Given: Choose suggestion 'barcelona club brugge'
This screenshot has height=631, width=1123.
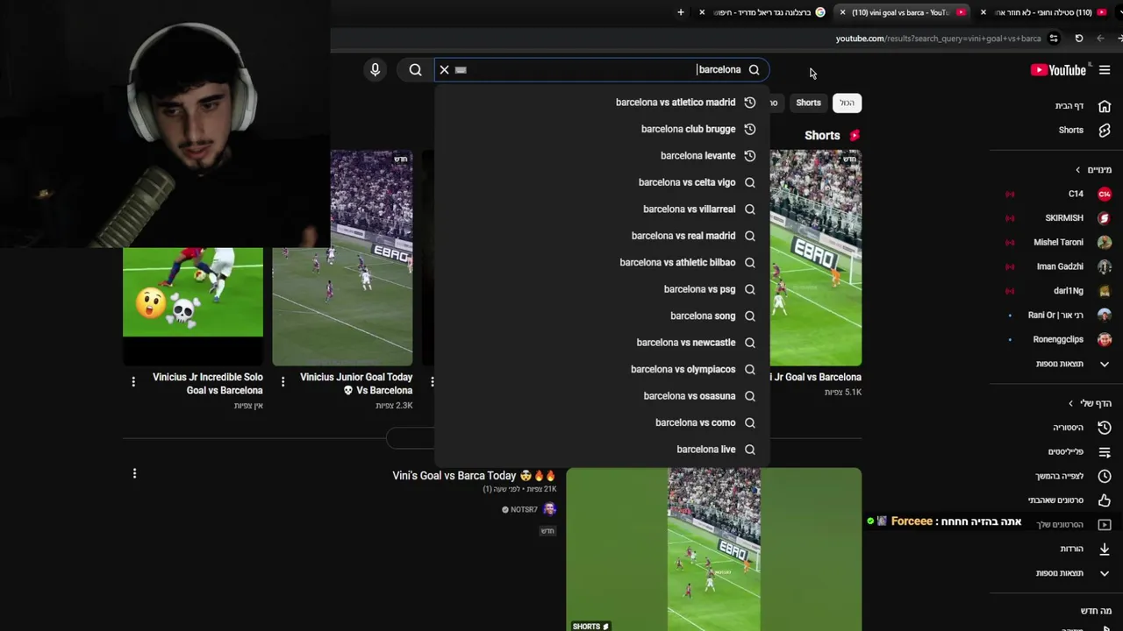Looking at the screenshot, I should point(602,129).
